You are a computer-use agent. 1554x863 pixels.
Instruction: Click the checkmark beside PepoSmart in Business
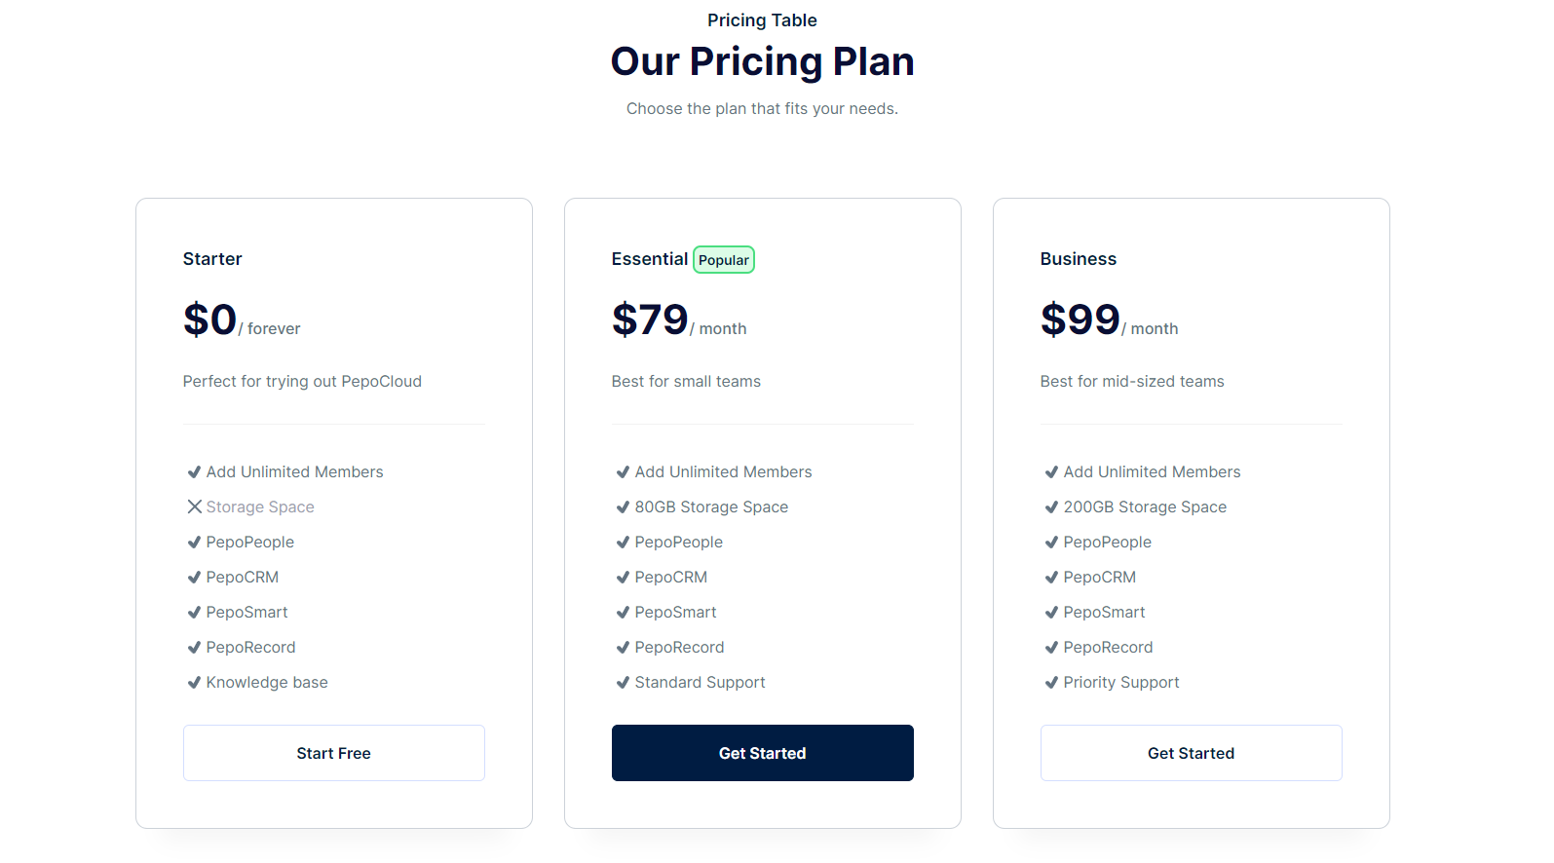pyautogui.click(x=1051, y=612)
